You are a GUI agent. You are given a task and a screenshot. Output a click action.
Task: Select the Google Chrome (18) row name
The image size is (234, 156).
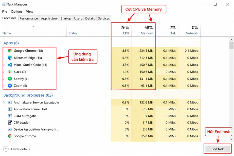(x=28, y=51)
